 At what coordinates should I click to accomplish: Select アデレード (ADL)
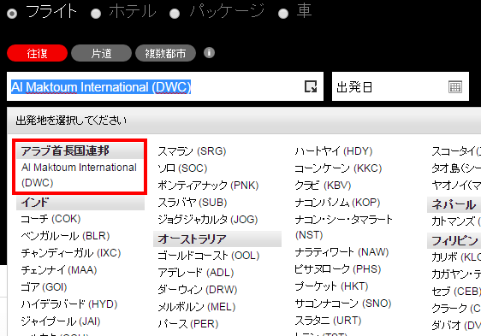point(196,273)
